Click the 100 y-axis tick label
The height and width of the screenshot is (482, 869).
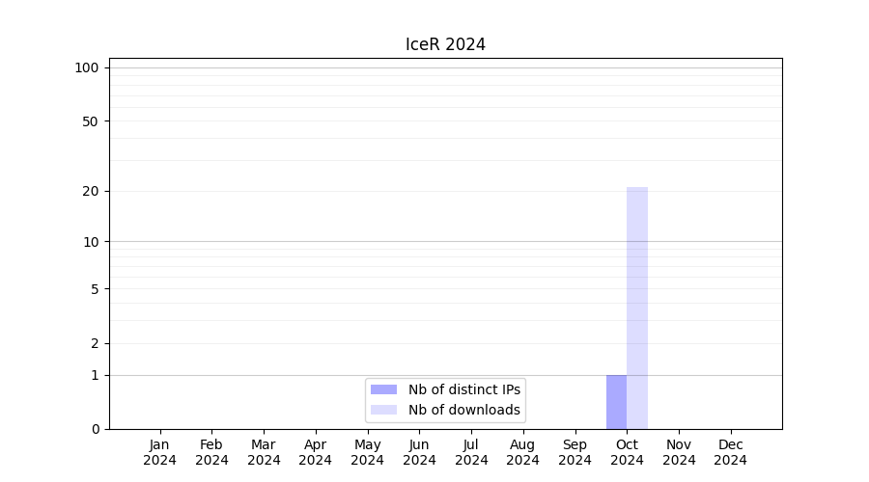(x=87, y=67)
